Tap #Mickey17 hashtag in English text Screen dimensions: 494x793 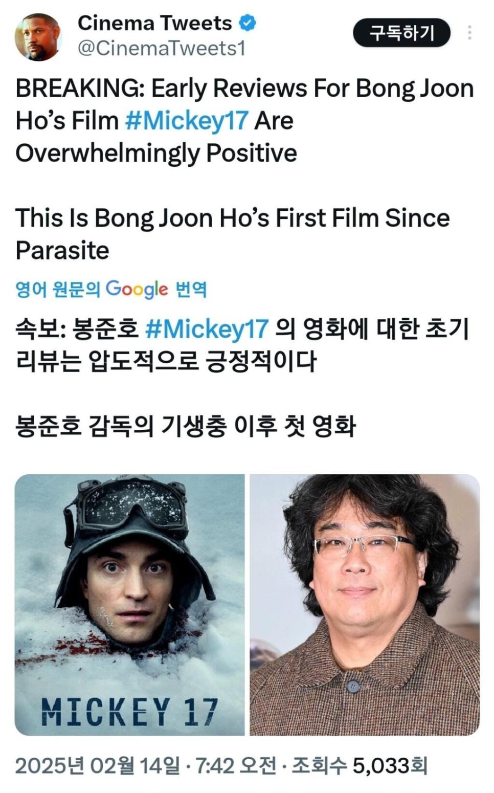tap(187, 121)
